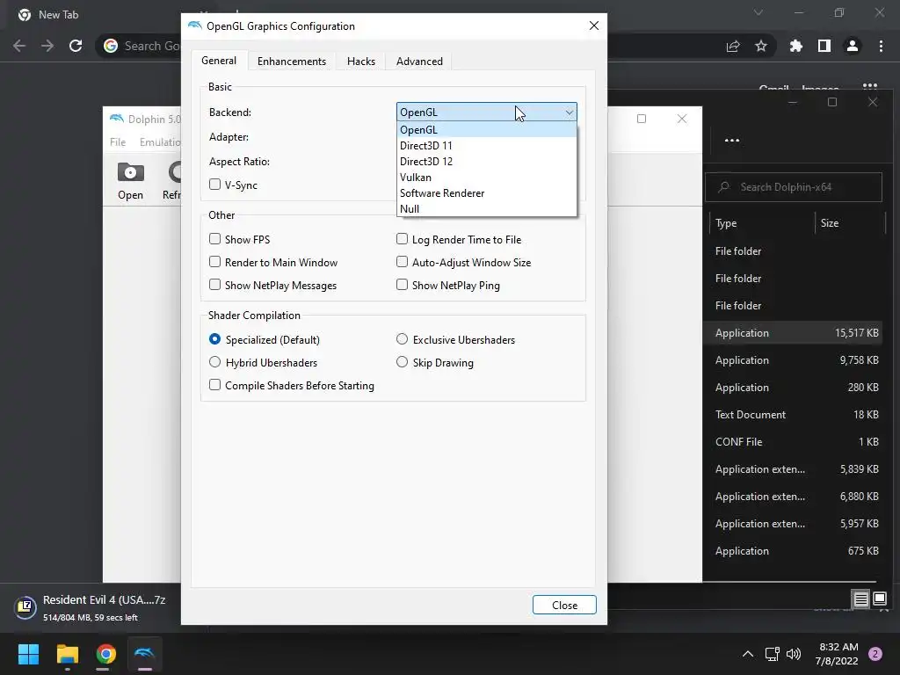The image size is (900, 675).
Task: Select the CONF File row
Action: (794, 442)
